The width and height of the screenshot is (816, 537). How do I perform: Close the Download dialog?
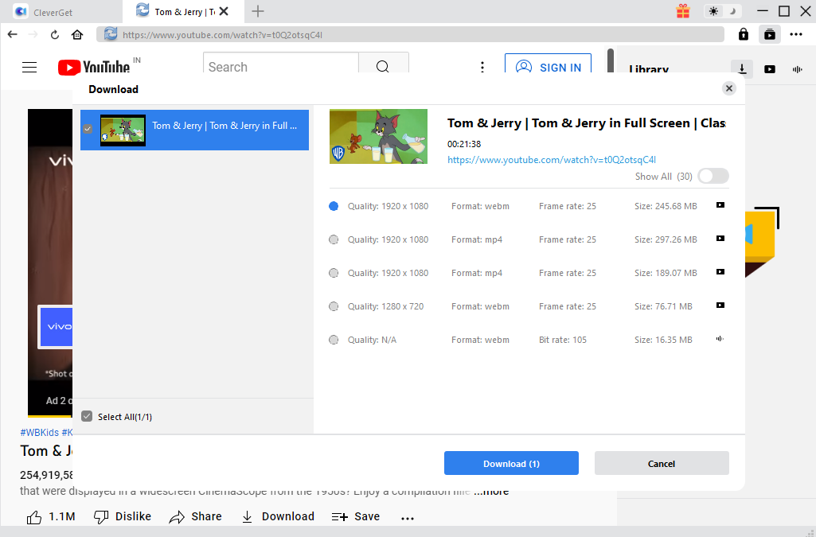(729, 88)
